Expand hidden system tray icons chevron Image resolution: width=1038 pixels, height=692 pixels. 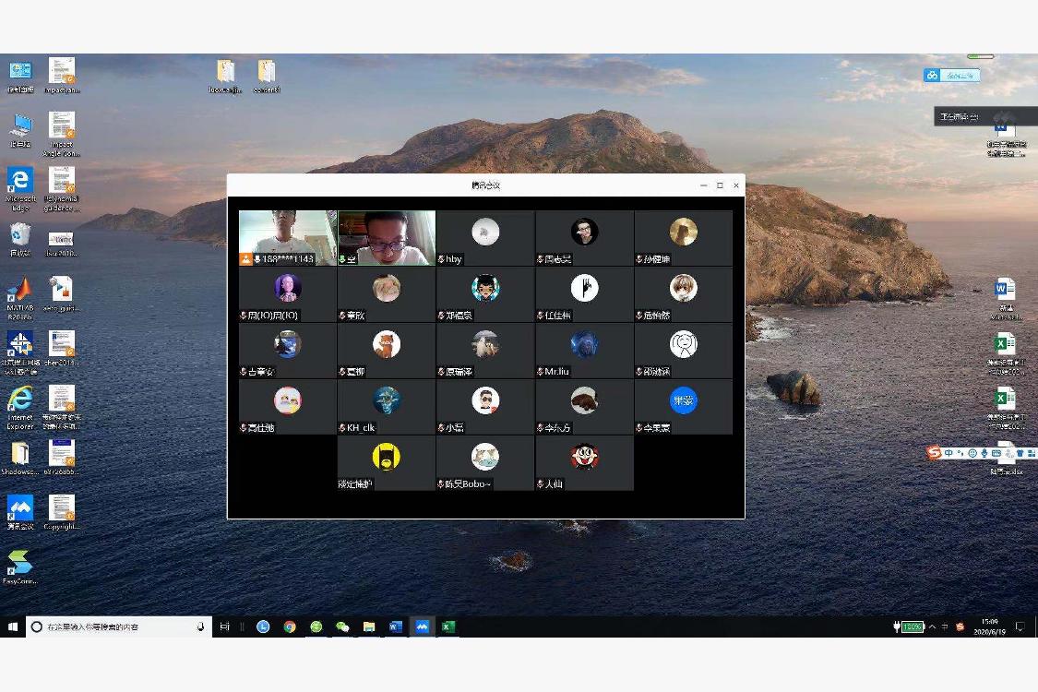pyautogui.click(x=932, y=626)
